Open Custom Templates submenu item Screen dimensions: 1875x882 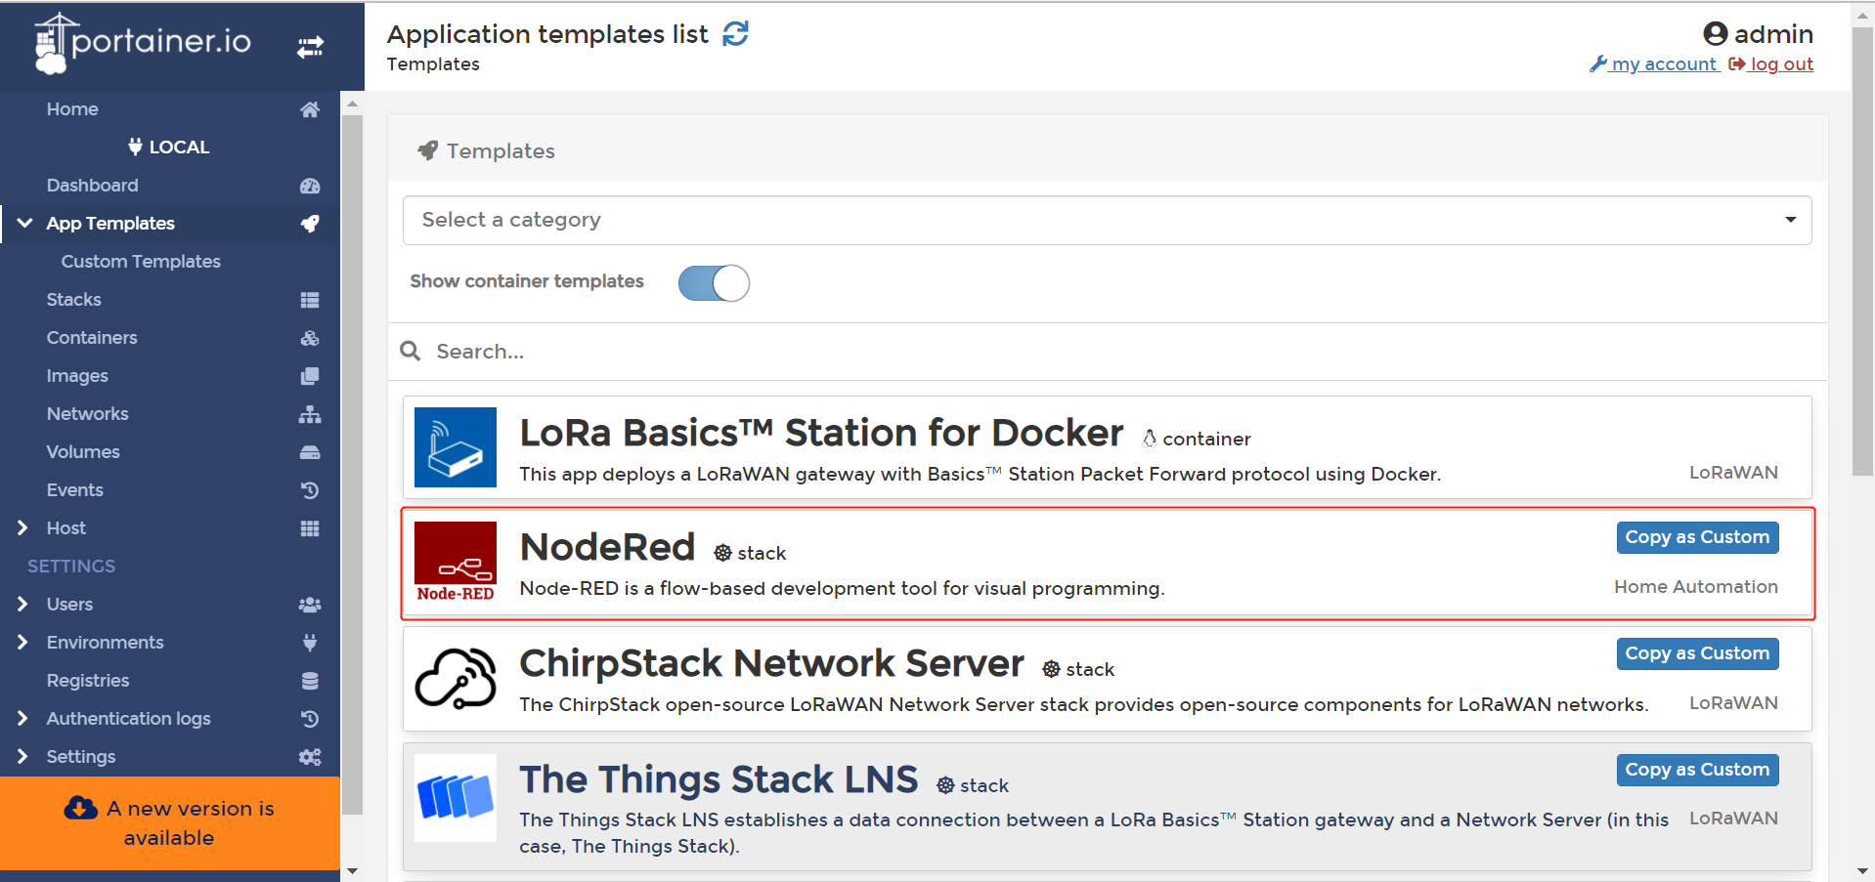coord(141,262)
